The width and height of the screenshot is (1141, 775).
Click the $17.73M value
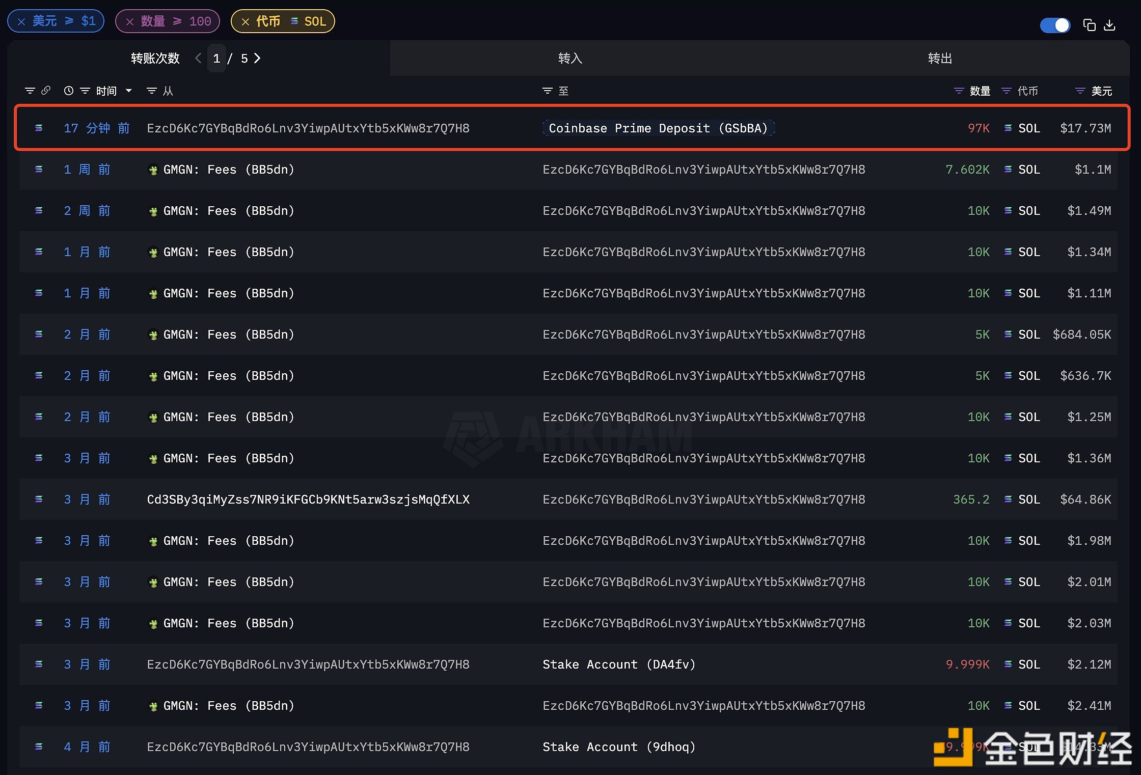tap(1085, 128)
